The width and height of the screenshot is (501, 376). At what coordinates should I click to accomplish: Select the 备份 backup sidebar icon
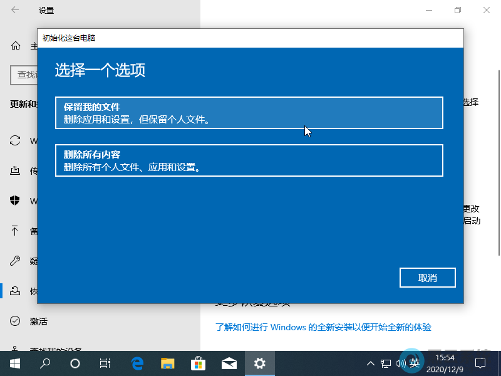(15, 231)
